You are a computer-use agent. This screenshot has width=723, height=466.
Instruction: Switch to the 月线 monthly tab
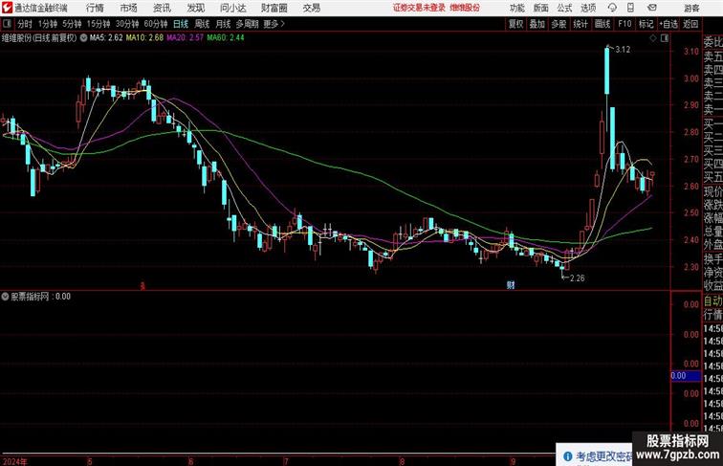[223, 24]
